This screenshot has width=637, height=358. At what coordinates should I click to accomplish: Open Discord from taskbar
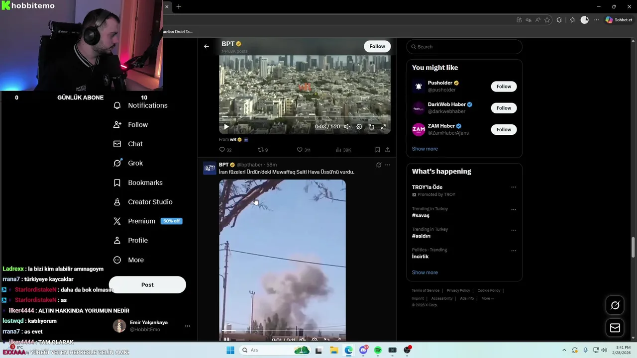point(364,350)
